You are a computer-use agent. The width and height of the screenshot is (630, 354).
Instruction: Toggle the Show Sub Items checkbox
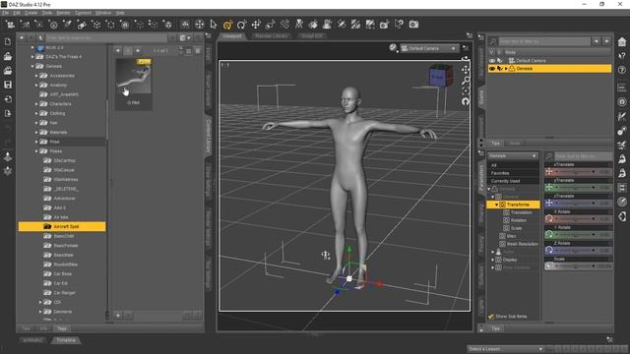(491, 317)
